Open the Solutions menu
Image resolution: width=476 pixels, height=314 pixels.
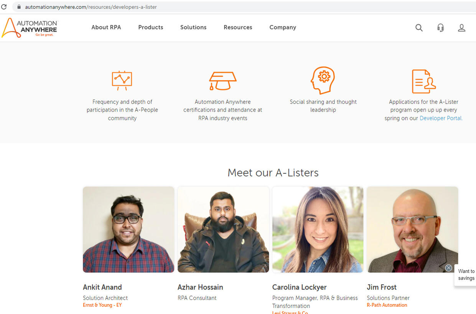pos(193,27)
